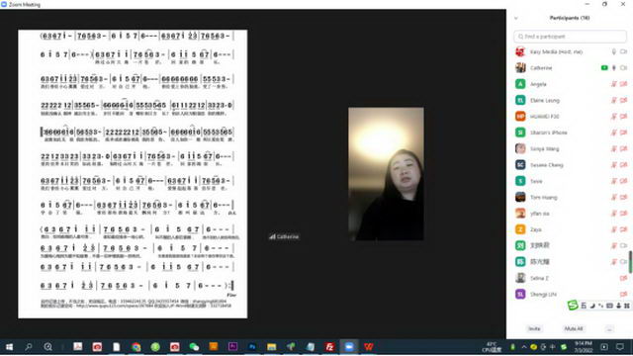Viewport: 633px width, 356px height.
Task: Click Angela's muted microphone icon
Action: point(613,84)
